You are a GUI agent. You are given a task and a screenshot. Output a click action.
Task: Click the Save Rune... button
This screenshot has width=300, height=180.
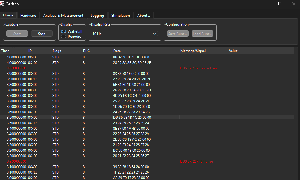178,34
